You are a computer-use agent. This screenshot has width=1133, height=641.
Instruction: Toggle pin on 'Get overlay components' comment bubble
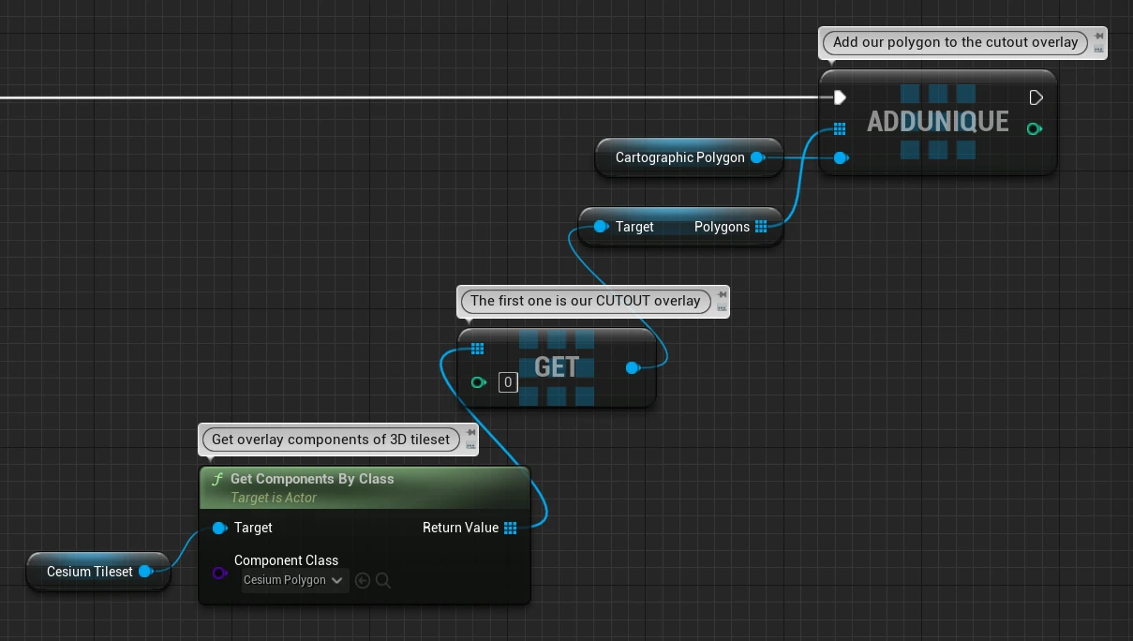pos(471,433)
